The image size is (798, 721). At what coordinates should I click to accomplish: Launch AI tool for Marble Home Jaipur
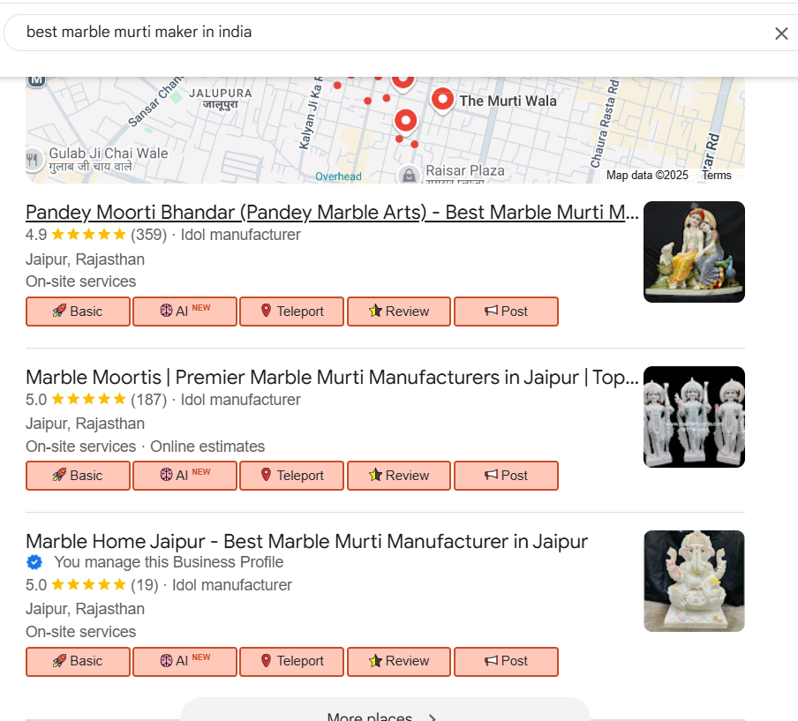[184, 661]
